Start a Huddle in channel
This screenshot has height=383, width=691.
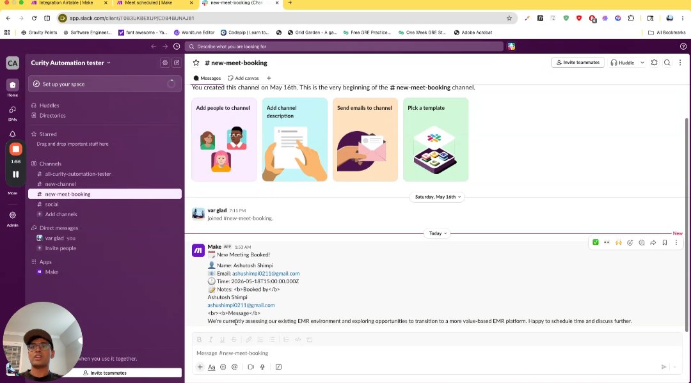click(623, 63)
